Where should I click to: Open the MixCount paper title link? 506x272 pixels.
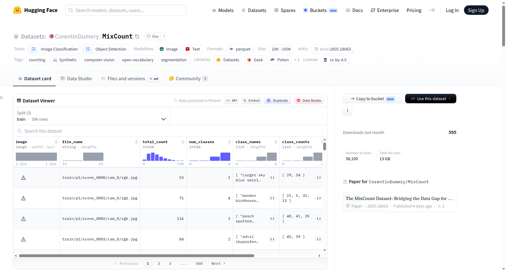click(399, 198)
